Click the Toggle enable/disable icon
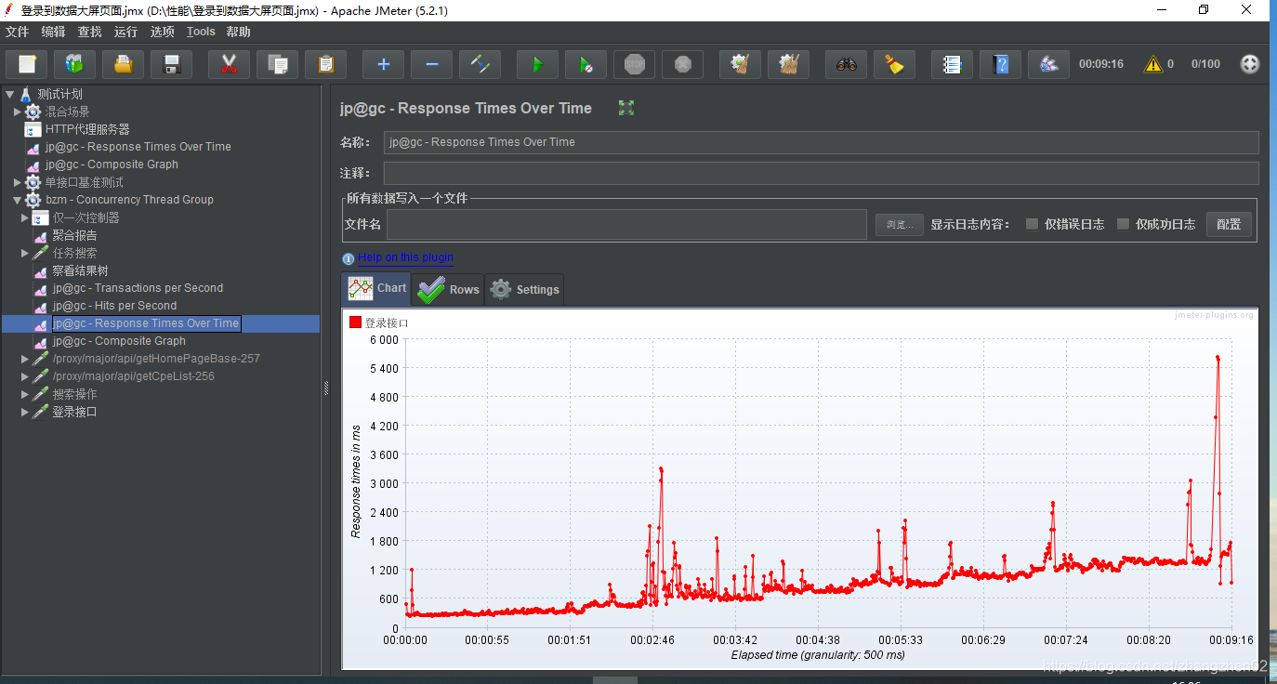1277x684 pixels. (x=480, y=64)
